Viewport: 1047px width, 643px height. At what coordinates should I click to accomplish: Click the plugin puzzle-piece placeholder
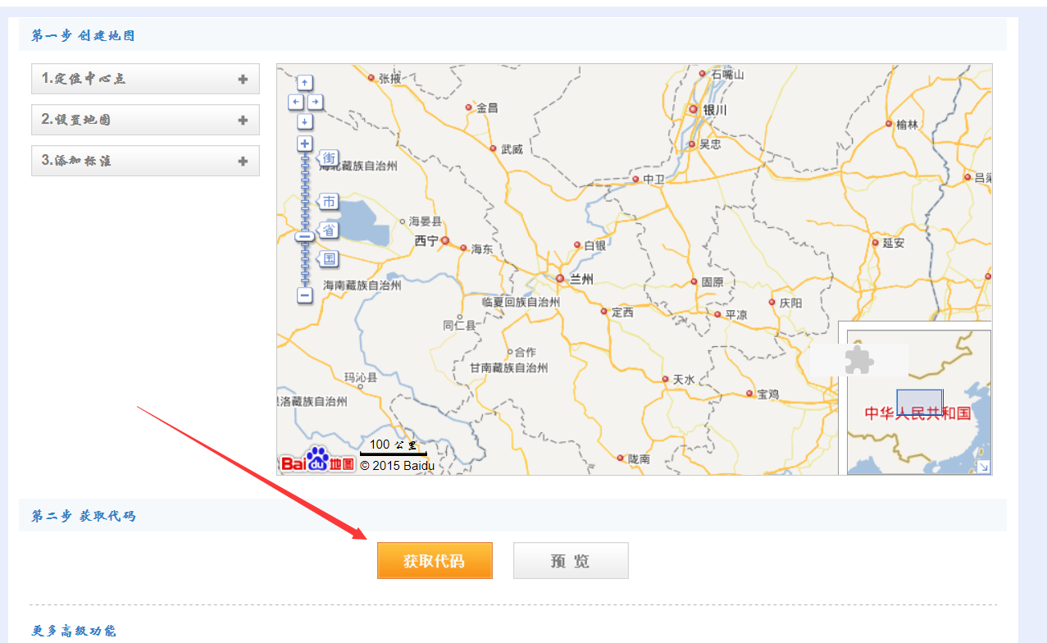858,360
